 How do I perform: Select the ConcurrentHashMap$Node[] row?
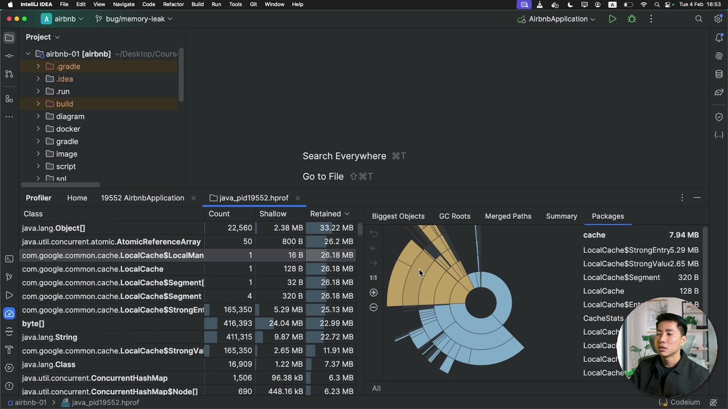pyautogui.click(x=188, y=391)
